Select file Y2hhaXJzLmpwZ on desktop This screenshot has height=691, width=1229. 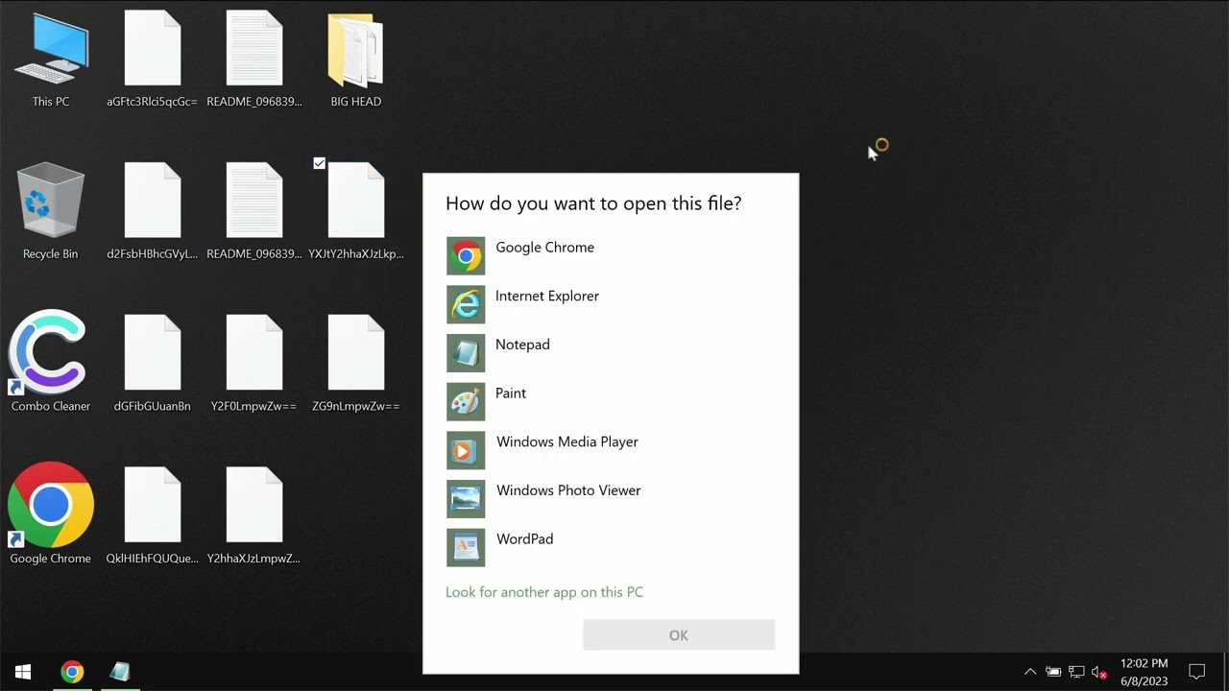[x=254, y=517]
